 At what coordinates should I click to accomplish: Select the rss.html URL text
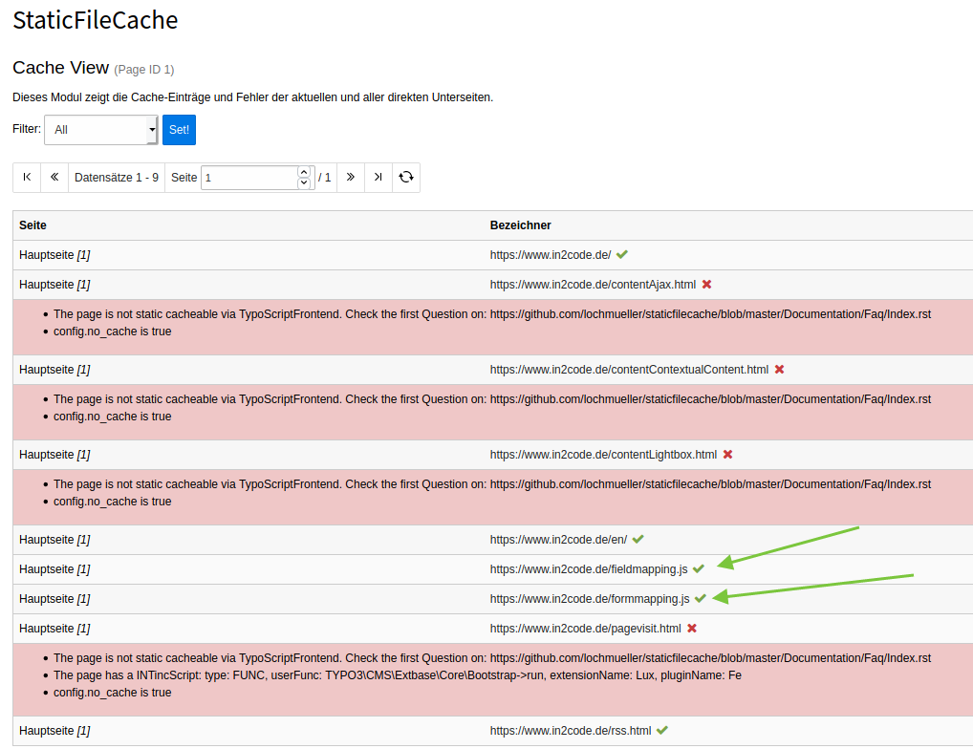pos(571,731)
